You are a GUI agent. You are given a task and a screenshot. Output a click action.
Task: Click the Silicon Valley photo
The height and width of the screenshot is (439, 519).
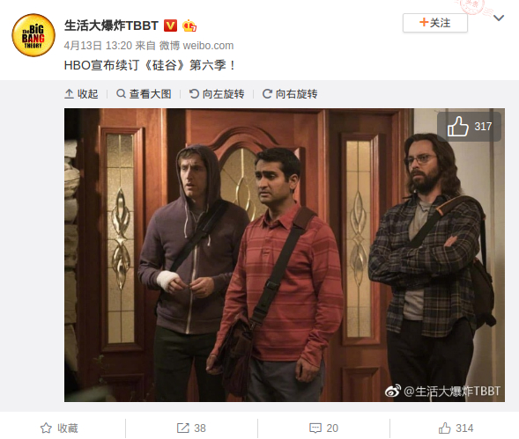click(285, 255)
